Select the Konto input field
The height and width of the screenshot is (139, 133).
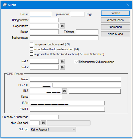pyautogui.click(x=46, y=97)
